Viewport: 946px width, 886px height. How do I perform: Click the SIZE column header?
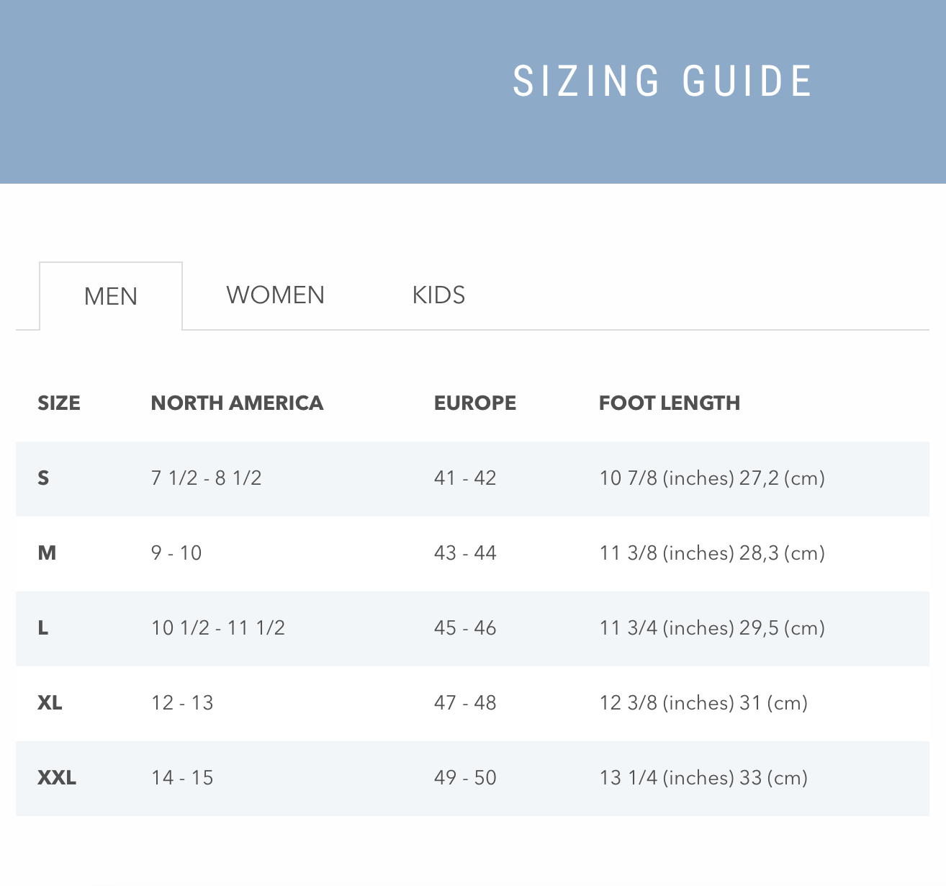[x=59, y=403]
